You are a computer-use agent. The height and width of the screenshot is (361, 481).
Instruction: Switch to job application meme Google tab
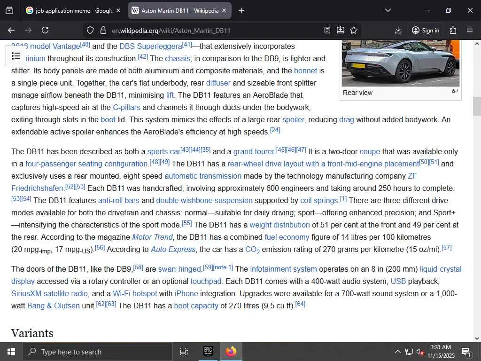point(73,10)
